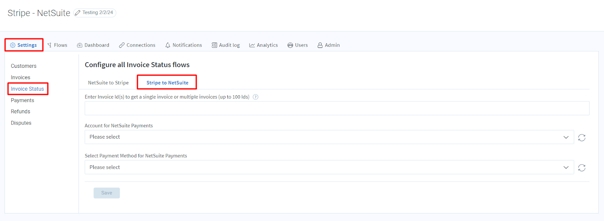Open Disputes in the sidebar

pos(21,123)
